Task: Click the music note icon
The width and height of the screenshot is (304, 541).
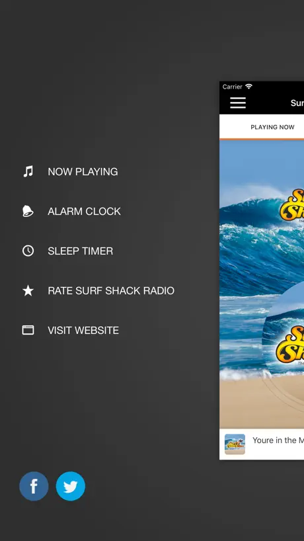Action: (x=28, y=171)
